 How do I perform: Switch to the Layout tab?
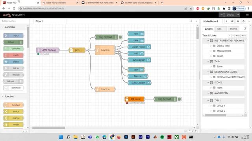click(209, 29)
